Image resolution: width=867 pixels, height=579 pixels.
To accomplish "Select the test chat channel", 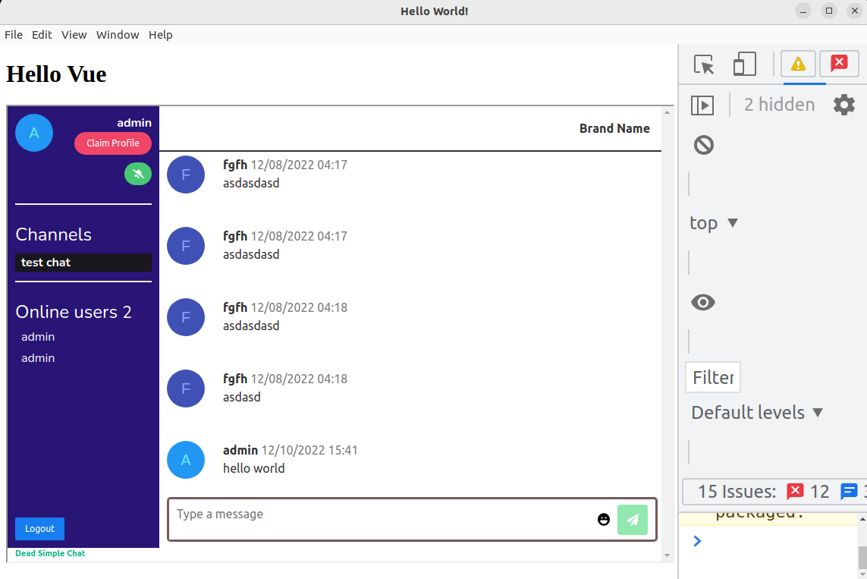I will pos(83,263).
